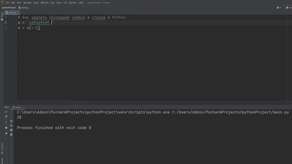Click the up arrow icon in the Run panel
The width and height of the screenshot is (292, 164).
[11, 112]
